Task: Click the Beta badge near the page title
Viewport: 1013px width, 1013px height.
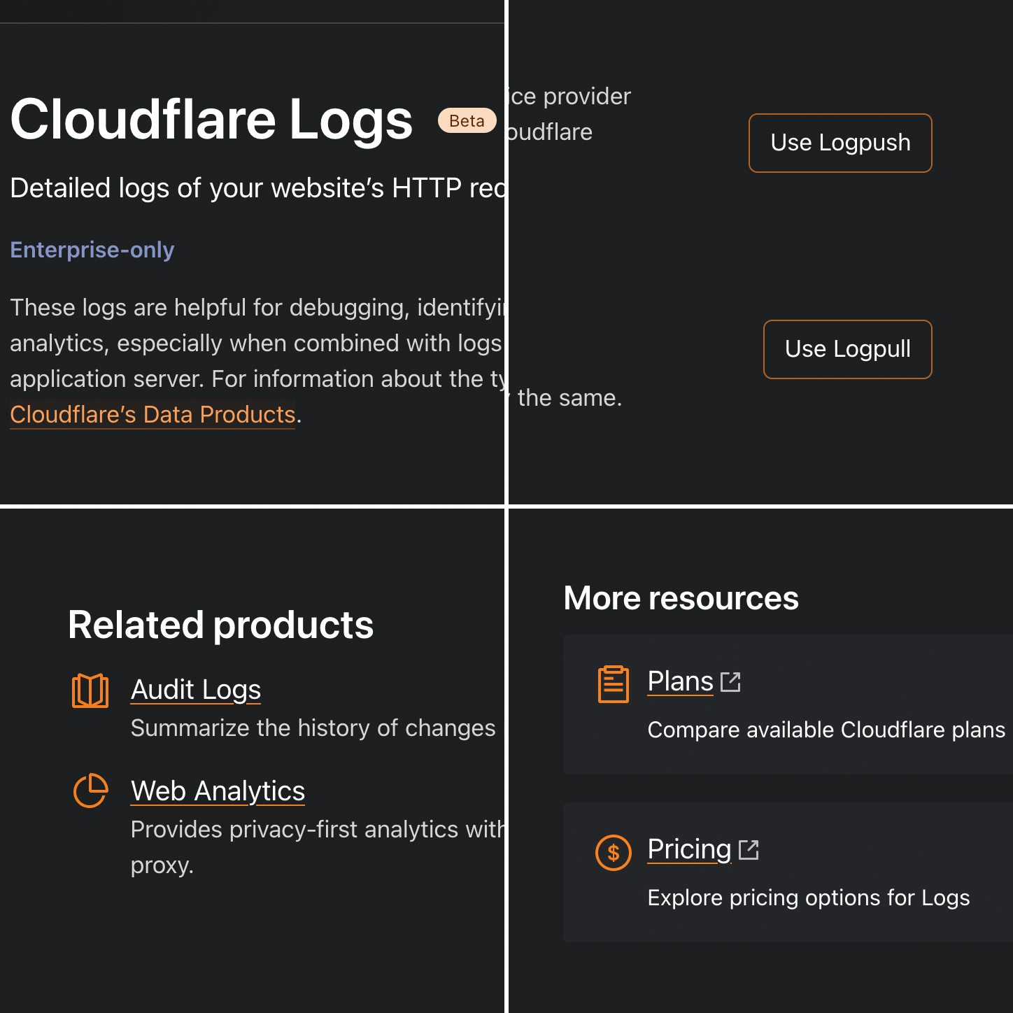Action: pos(467,120)
